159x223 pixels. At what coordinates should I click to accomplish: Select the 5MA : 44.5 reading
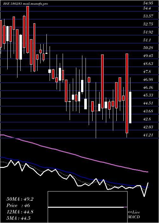click(18, 218)
